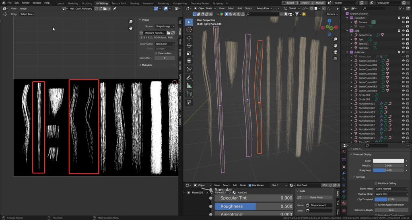412x220 pixels.
Task: Select BezierCurve.080 in the outliner
Action: click(367, 73)
